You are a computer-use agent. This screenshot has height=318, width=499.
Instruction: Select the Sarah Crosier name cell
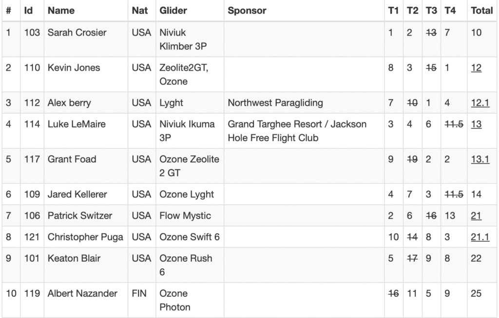pyautogui.click(x=77, y=33)
